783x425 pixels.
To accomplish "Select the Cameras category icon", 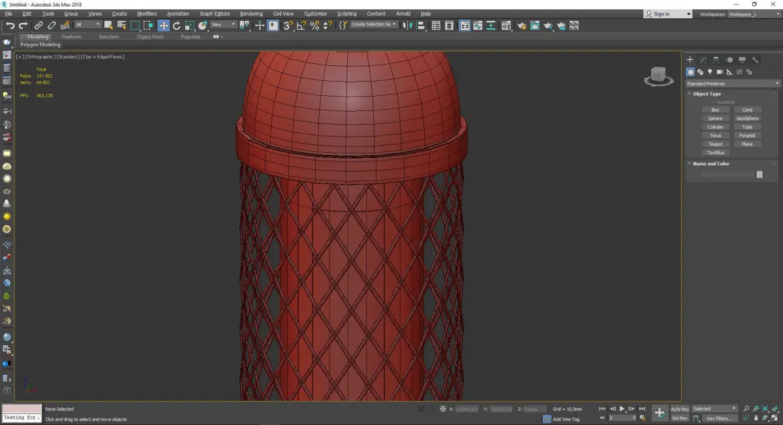I will [720, 72].
